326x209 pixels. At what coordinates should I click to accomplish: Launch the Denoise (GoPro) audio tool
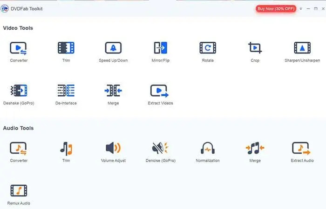pos(160,148)
